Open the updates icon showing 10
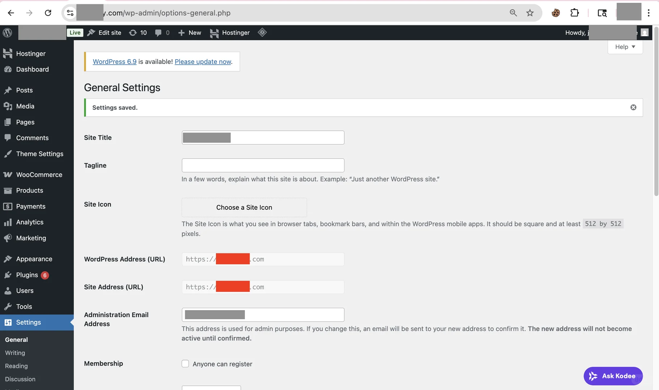The height and width of the screenshot is (390, 659). (138, 32)
